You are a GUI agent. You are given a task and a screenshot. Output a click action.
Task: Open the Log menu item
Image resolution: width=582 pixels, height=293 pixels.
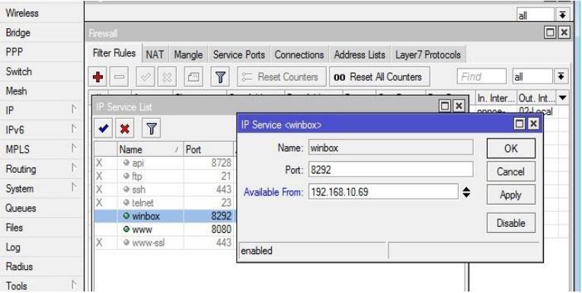coord(42,247)
